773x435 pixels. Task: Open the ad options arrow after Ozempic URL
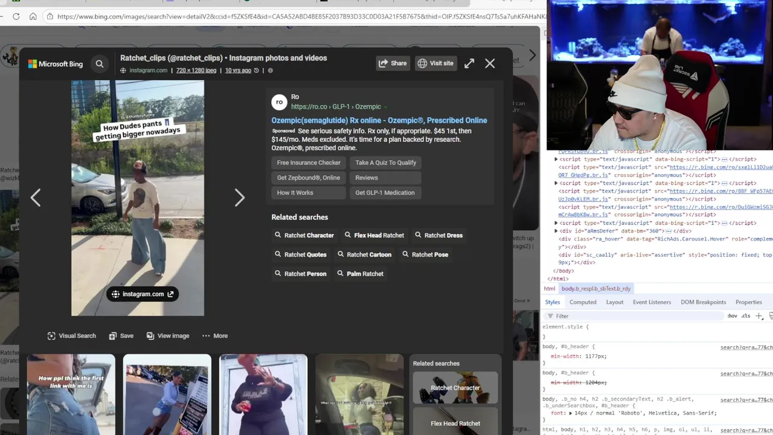click(x=385, y=108)
